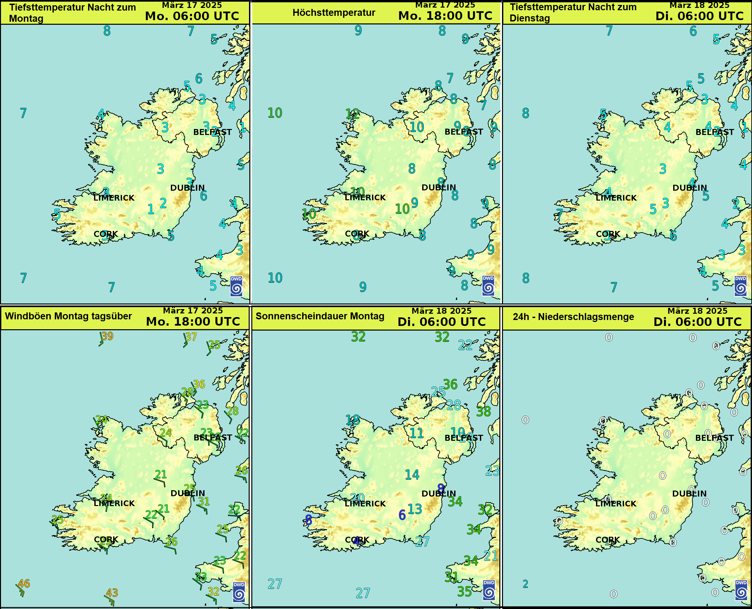Click BELFAST label on Tiefsttemperatur Montag map
This screenshot has width=752, height=609.
tap(212, 132)
